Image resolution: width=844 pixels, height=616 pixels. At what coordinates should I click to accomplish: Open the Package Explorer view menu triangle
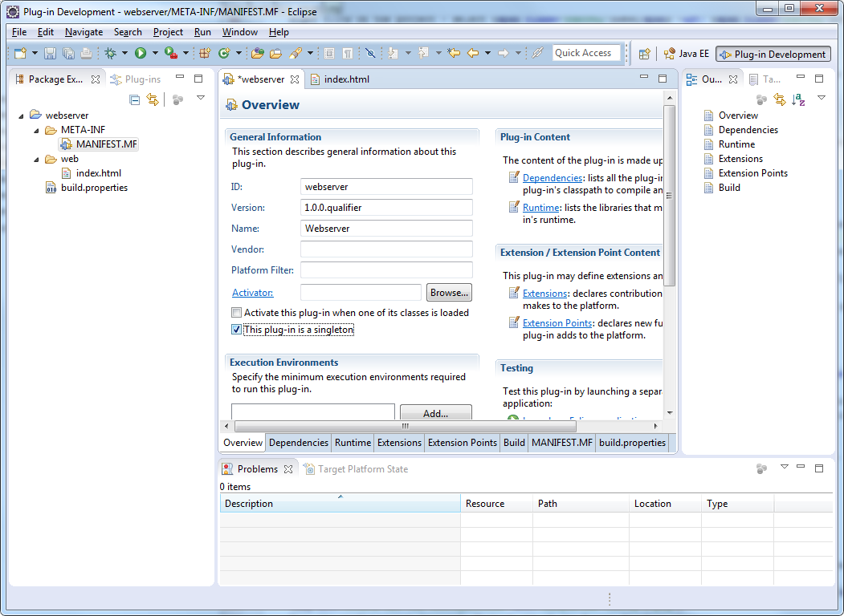(x=201, y=98)
